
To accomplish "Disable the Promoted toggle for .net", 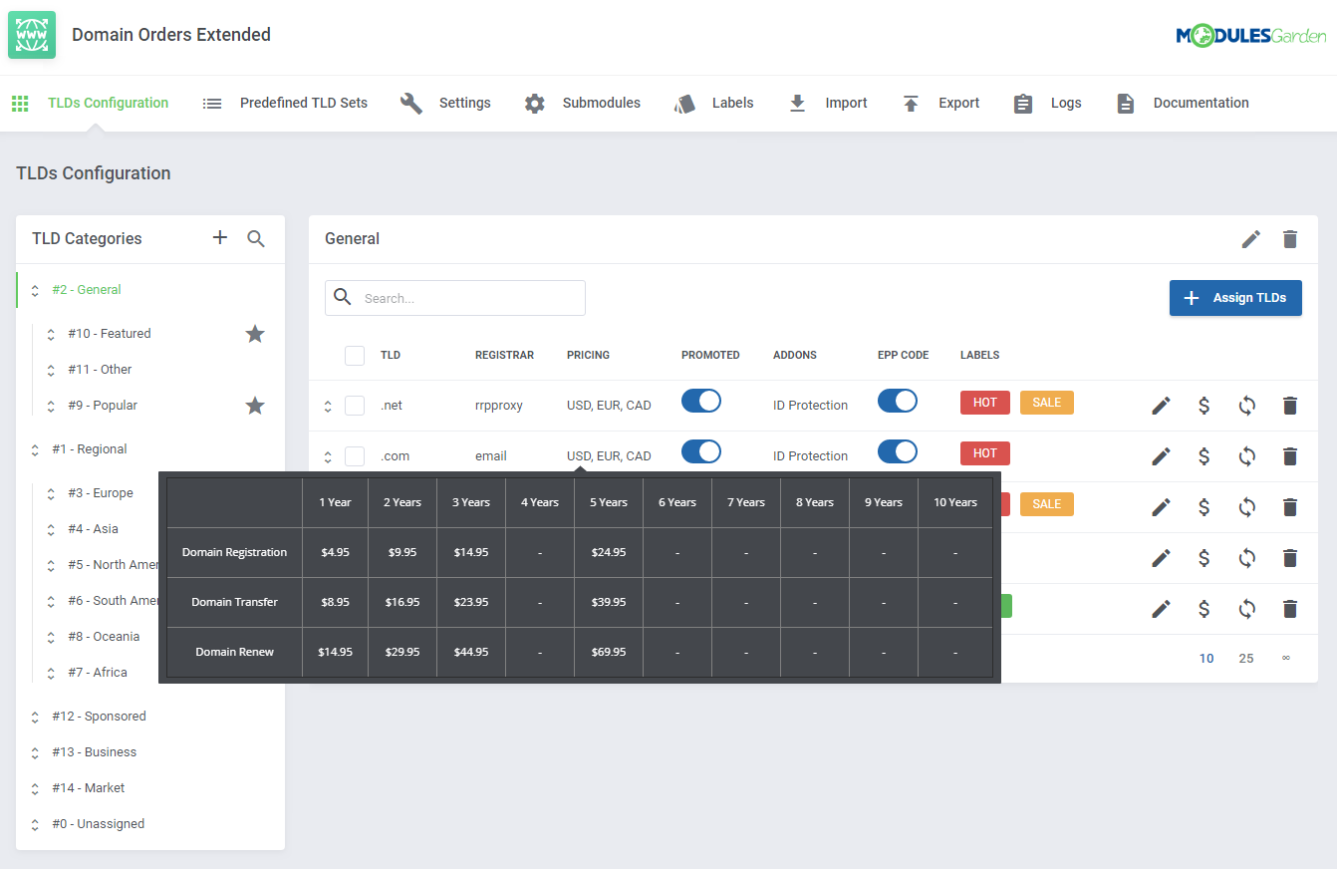I will tap(701, 402).
